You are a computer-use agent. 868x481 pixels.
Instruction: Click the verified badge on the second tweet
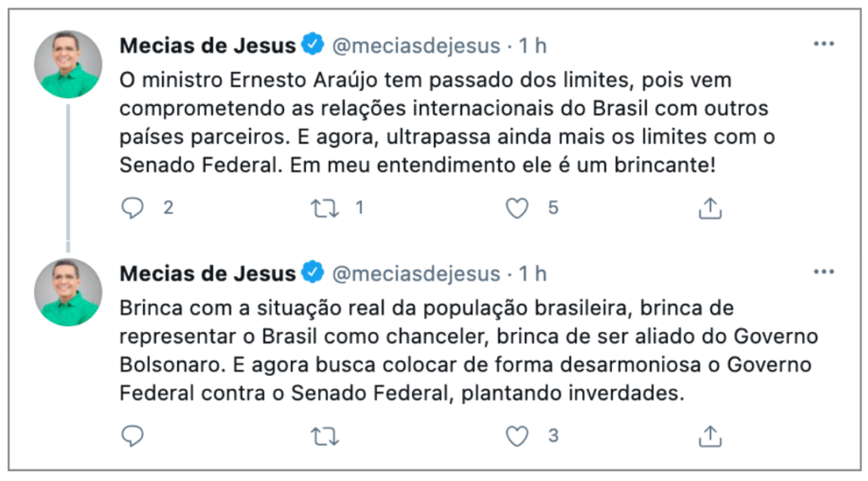click(x=314, y=273)
